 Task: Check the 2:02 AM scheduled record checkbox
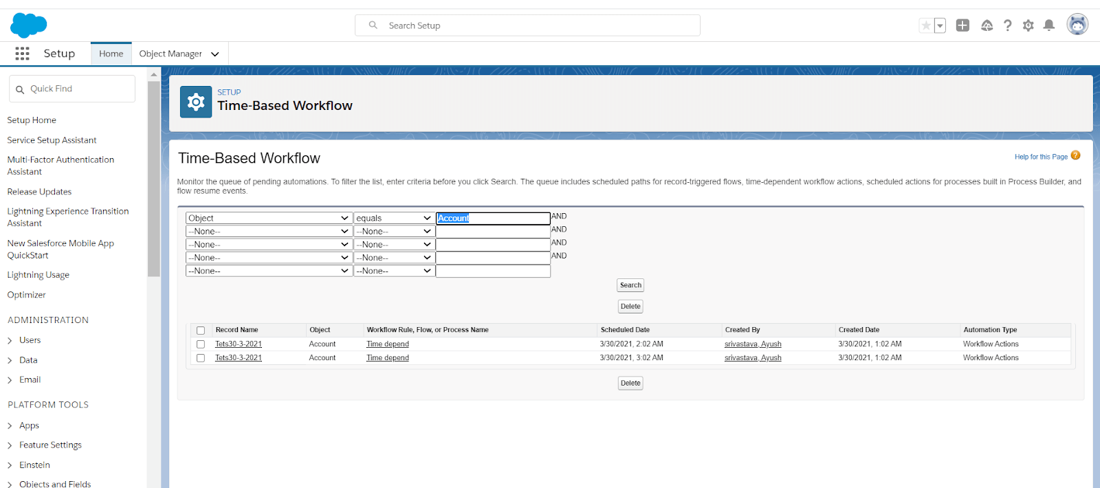(201, 344)
